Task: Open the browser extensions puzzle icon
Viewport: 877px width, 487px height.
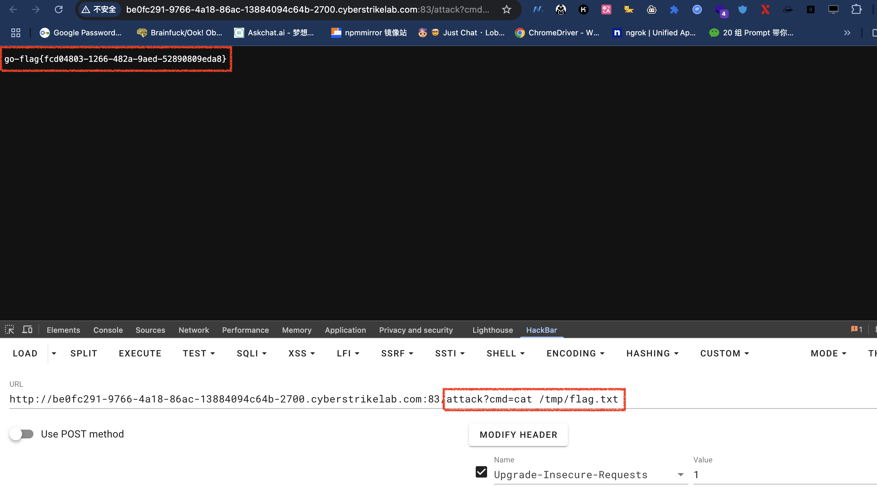Action: [856, 9]
